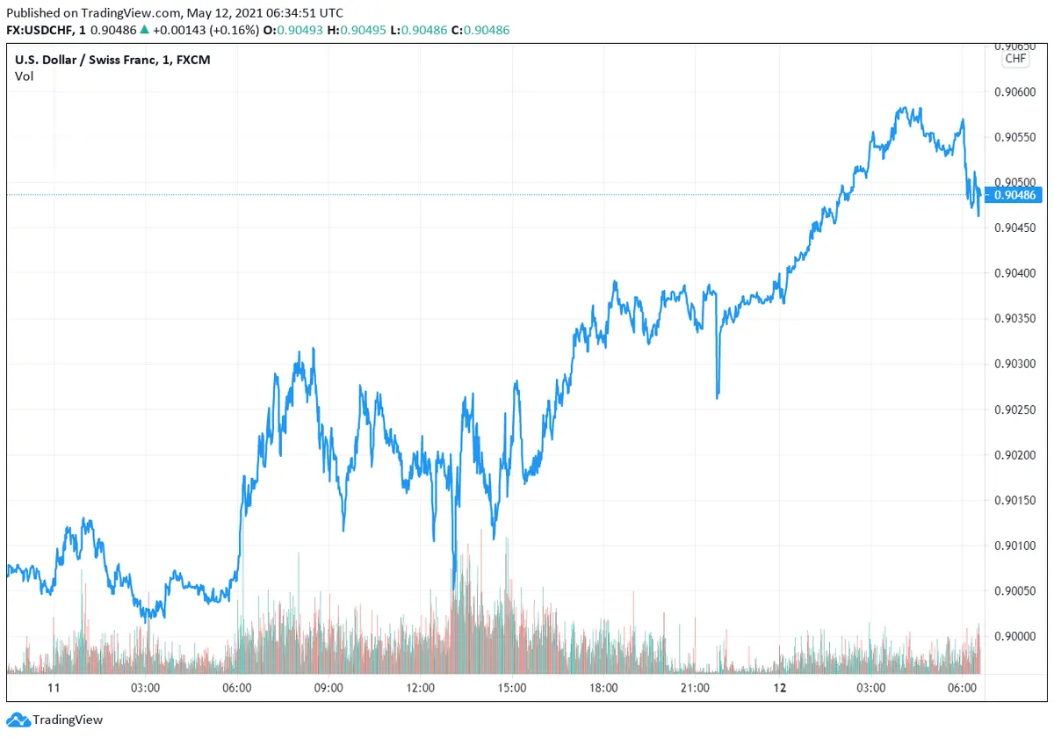1054x738 pixels.
Task: Select the 21:00 time axis label
Action: coord(695,688)
